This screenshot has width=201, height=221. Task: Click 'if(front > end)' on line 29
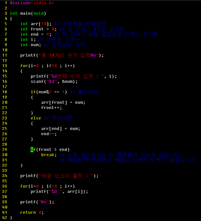coord(50,150)
